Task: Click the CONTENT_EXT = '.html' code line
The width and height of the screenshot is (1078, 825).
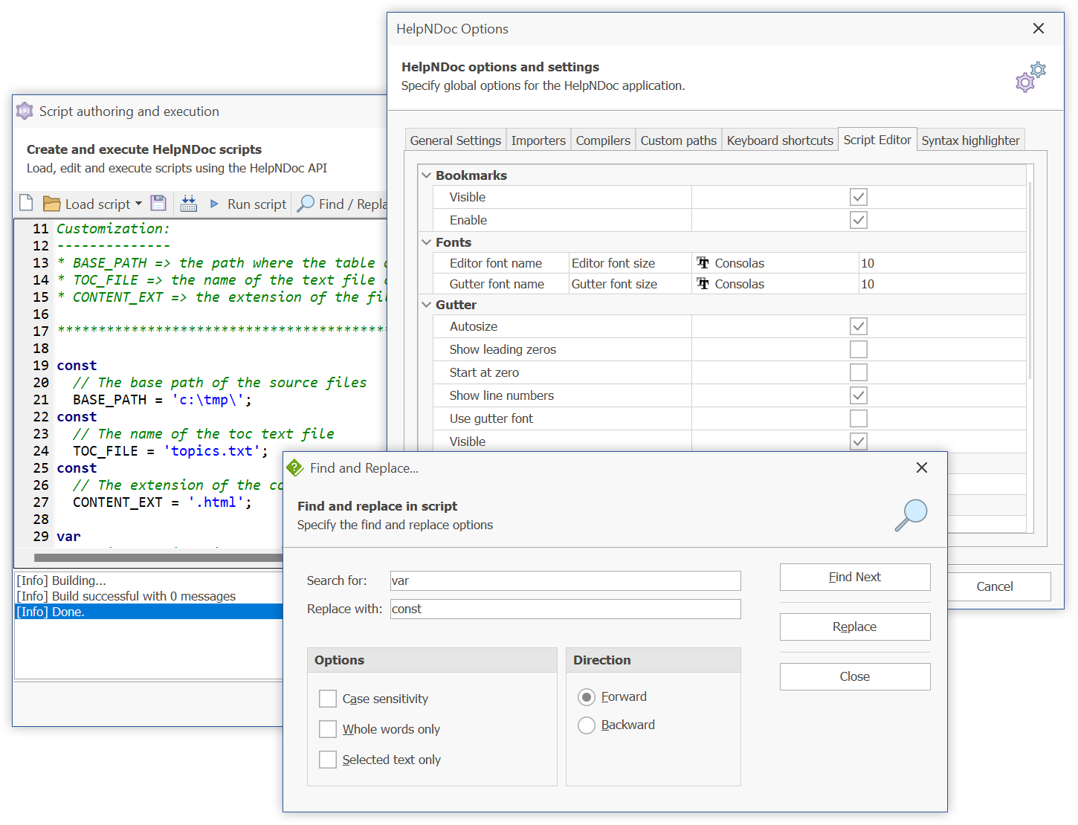Action: pyautogui.click(x=162, y=502)
